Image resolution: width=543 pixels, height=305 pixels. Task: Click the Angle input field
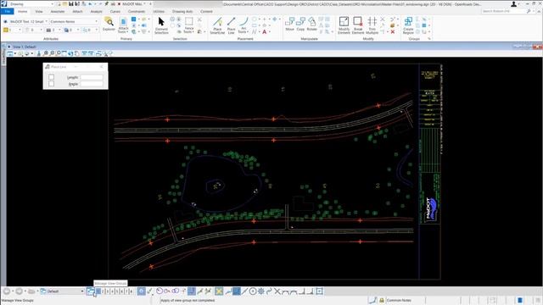[92, 84]
